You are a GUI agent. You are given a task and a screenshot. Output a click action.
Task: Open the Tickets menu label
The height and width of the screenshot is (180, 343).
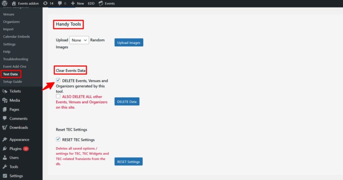(15, 91)
